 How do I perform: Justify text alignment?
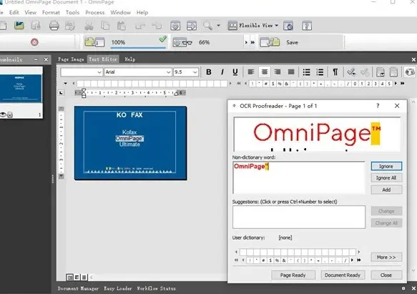pyautogui.click(x=291, y=72)
